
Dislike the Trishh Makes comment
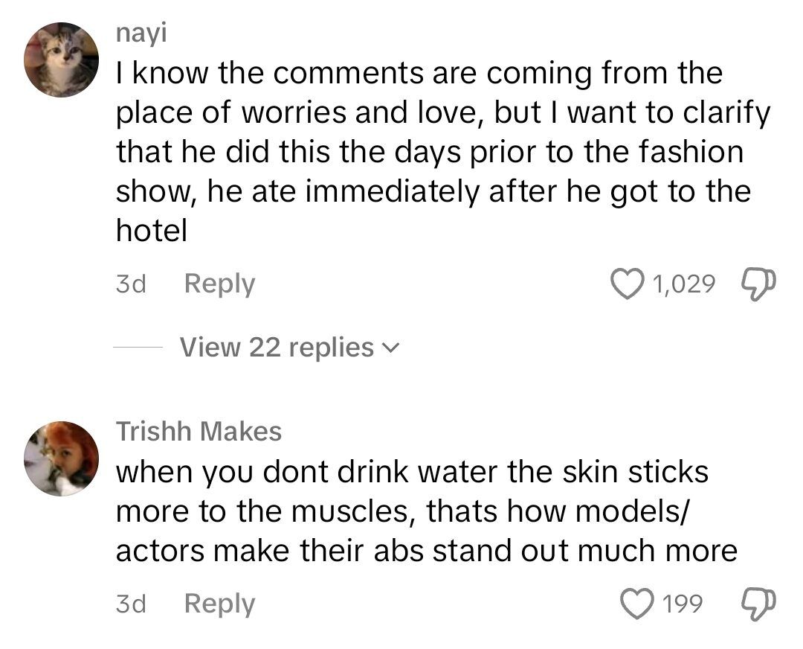point(758,604)
